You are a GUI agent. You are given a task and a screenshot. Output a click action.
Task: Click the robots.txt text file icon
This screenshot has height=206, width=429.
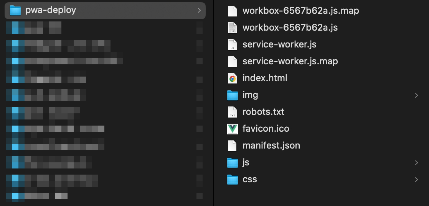point(233,112)
